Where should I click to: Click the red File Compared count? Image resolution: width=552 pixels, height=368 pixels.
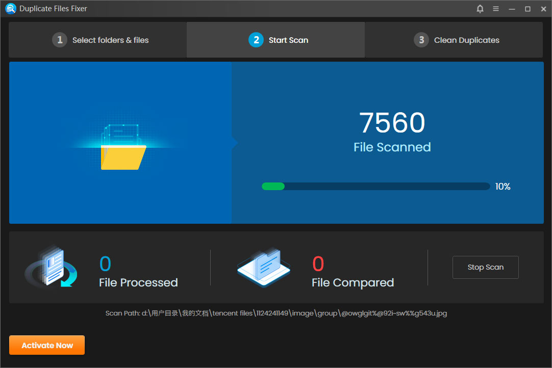pyautogui.click(x=318, y=264)
